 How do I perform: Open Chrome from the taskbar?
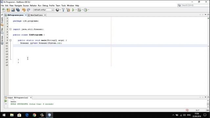[34, 115]
